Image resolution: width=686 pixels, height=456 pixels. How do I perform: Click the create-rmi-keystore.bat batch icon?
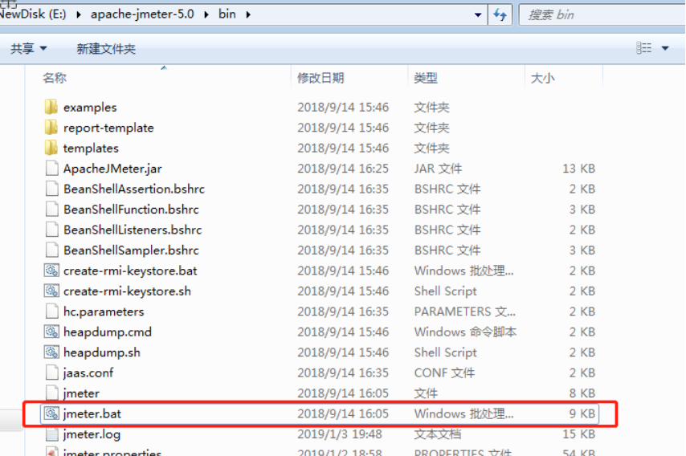click(51, 271)
